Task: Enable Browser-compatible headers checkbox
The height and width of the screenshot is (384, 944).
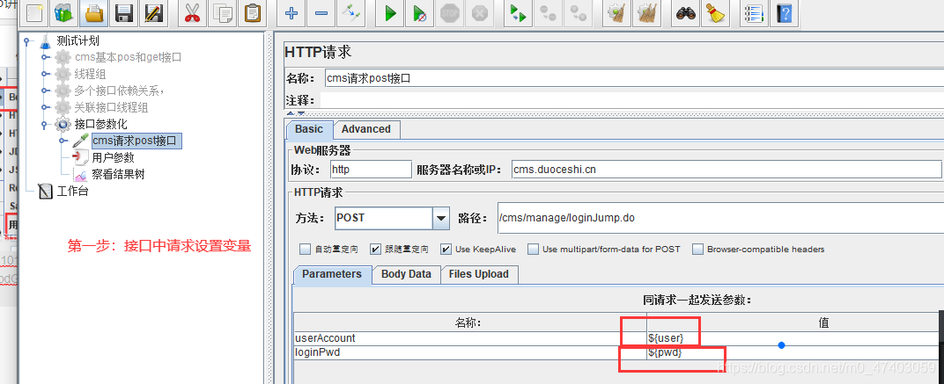Action: point(697,249)
